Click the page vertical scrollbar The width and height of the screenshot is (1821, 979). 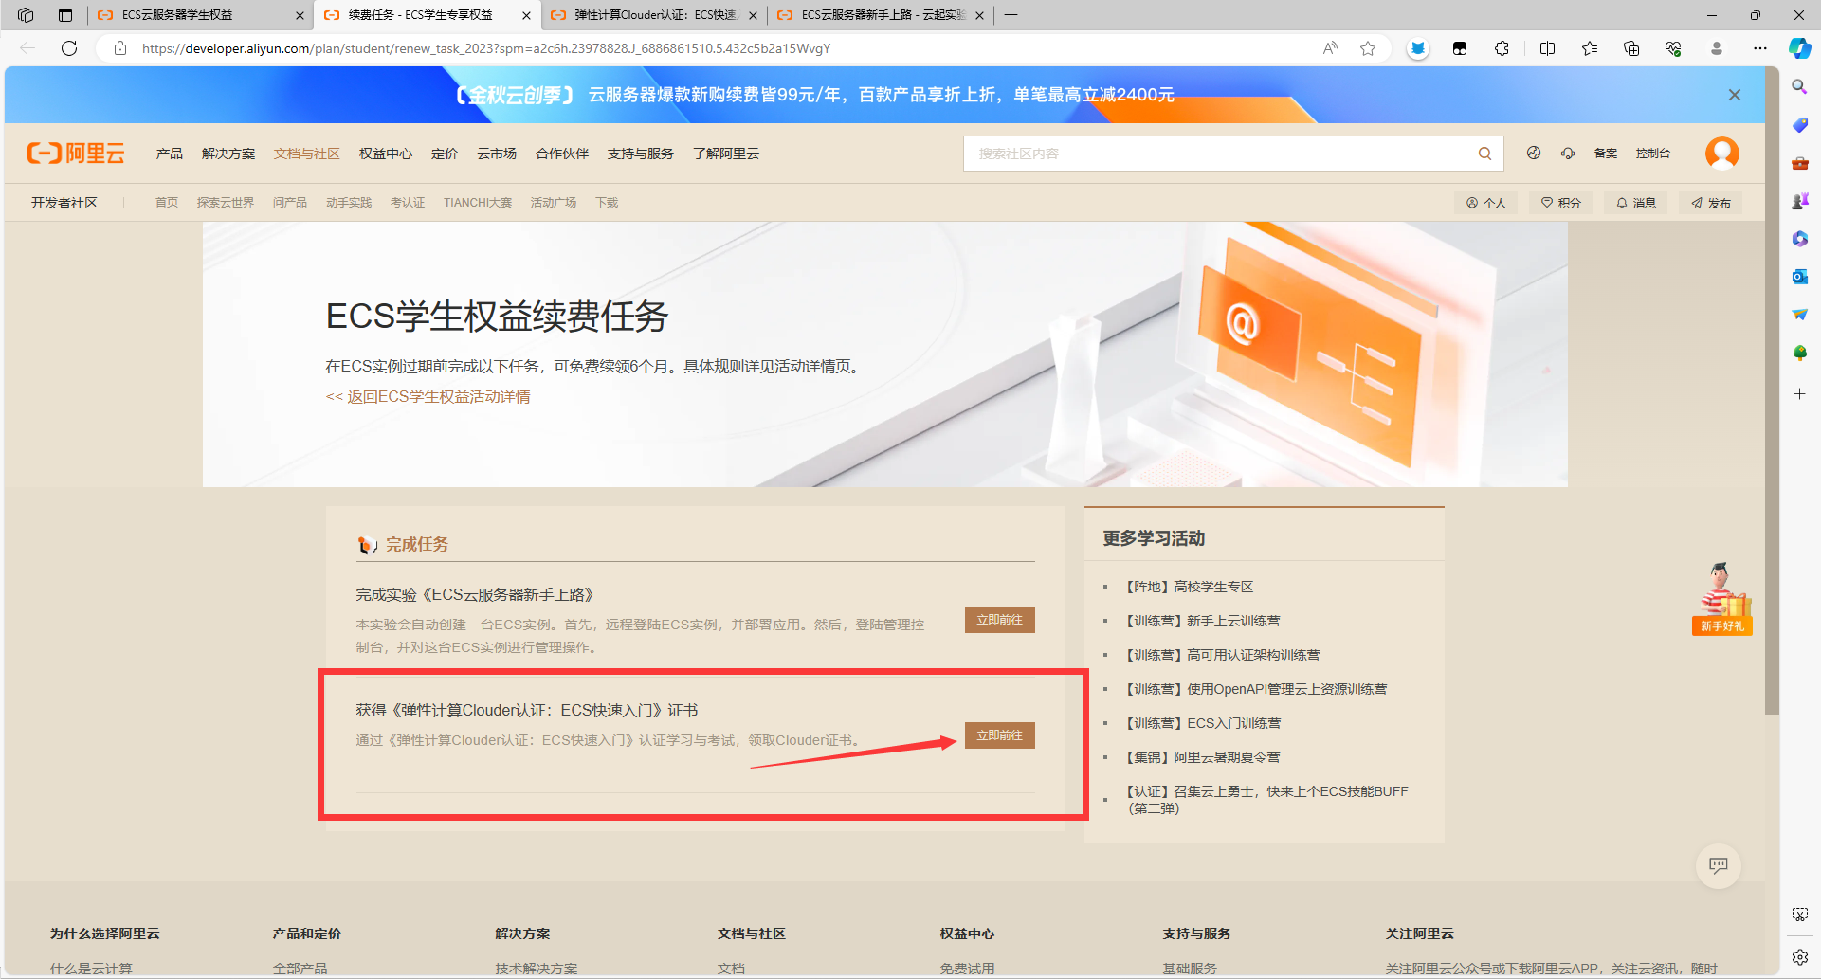(x=1772, y=389)
